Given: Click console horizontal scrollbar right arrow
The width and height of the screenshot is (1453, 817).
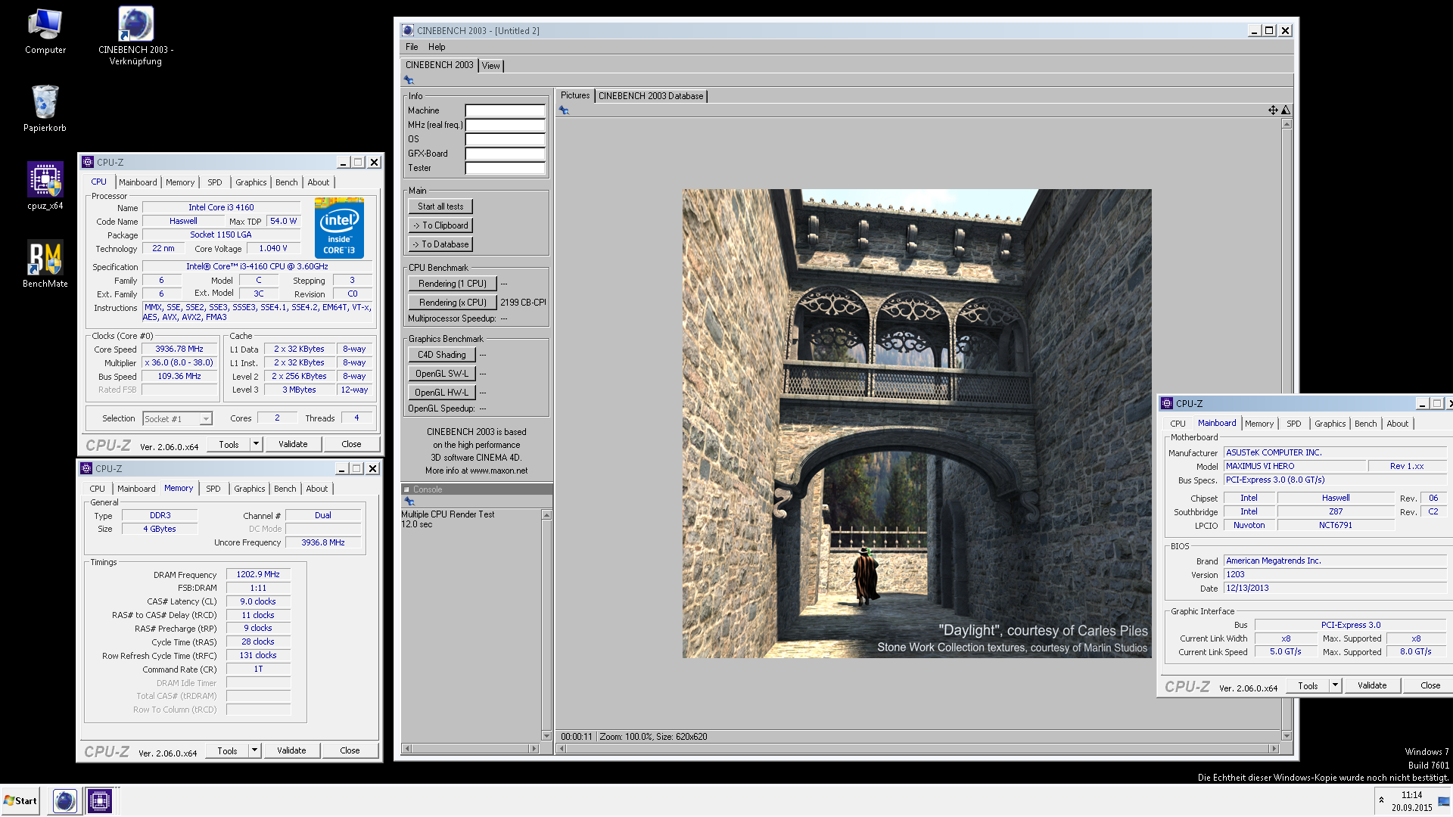Looking at the screenshot, I should point(534,749).
